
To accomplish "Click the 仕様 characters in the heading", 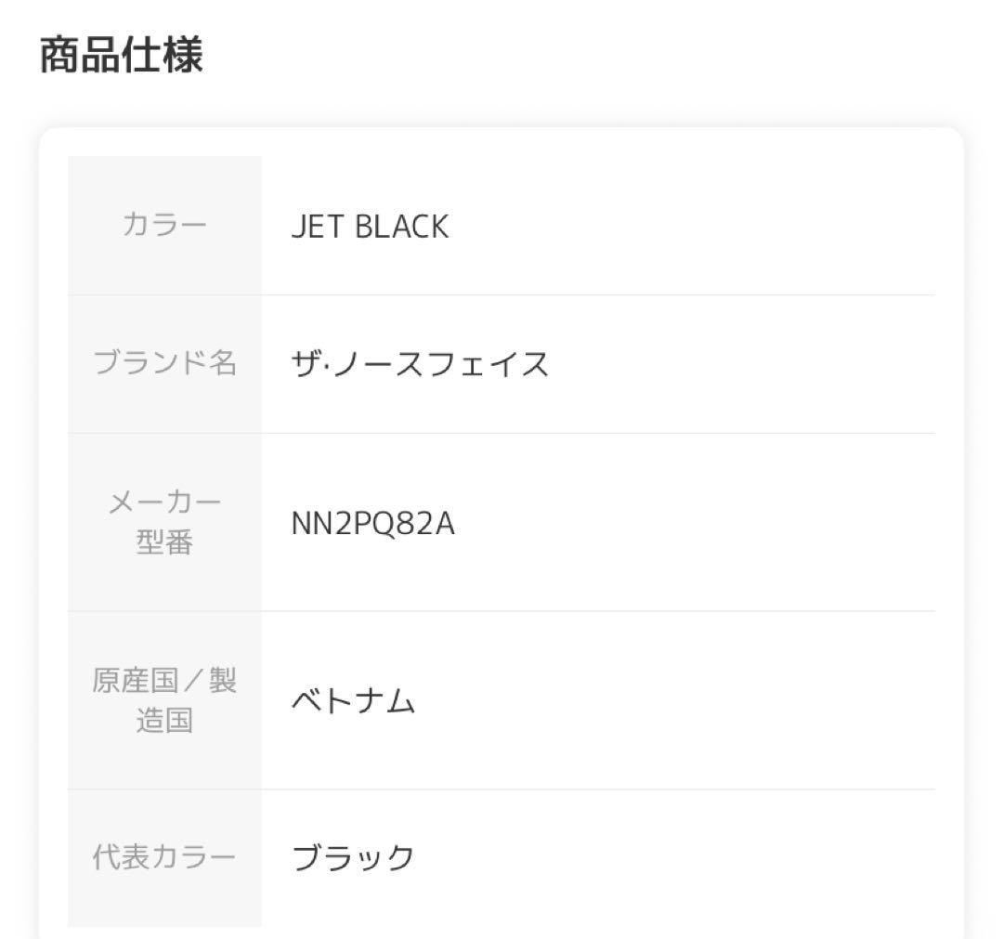I will pos(162,56).
